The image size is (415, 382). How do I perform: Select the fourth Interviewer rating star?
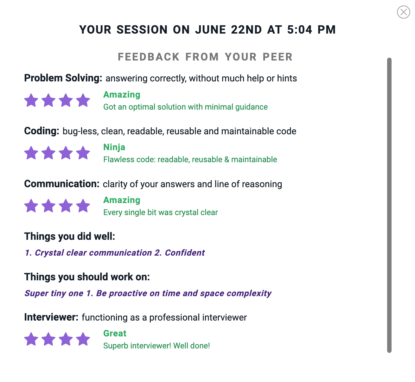[83, 339]
